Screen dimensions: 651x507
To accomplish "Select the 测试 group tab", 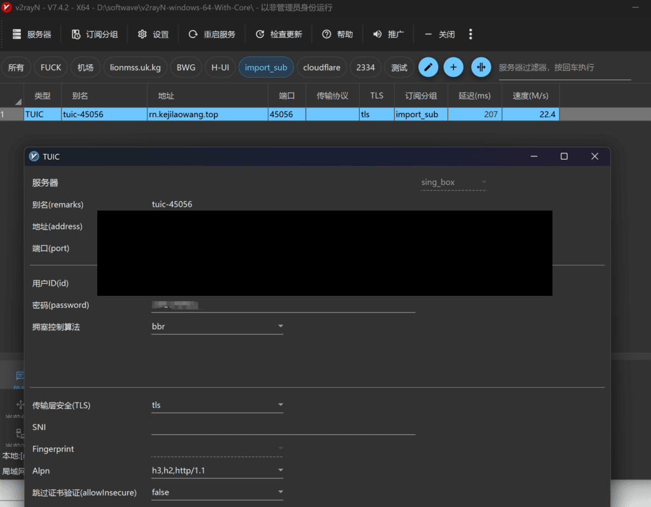I will tap(399, 67).
